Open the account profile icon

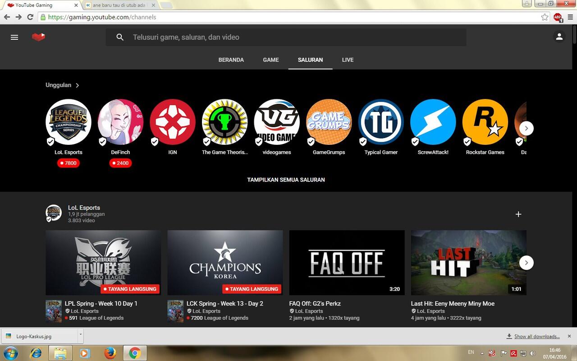559,37
